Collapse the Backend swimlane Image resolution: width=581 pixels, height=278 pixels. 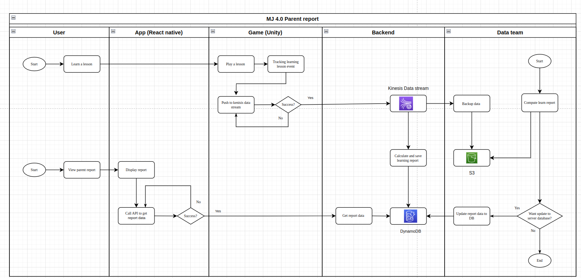tap(326, 31)
